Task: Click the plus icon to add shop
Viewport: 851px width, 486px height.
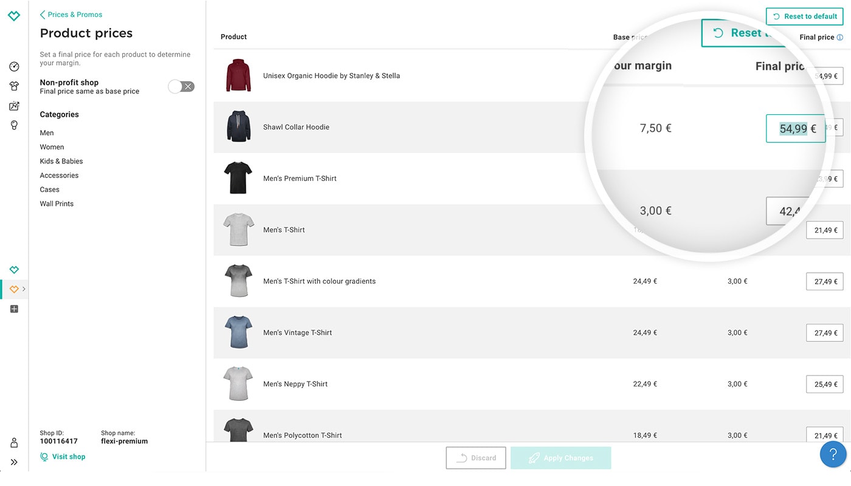Action: (14, 309)
